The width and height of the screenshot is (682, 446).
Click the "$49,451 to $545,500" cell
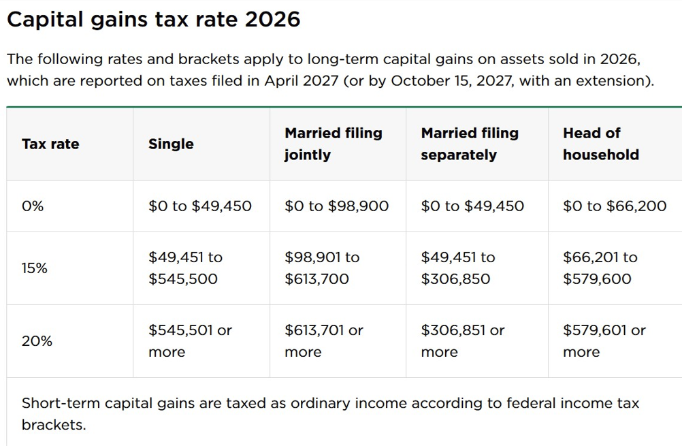point(185,268)
